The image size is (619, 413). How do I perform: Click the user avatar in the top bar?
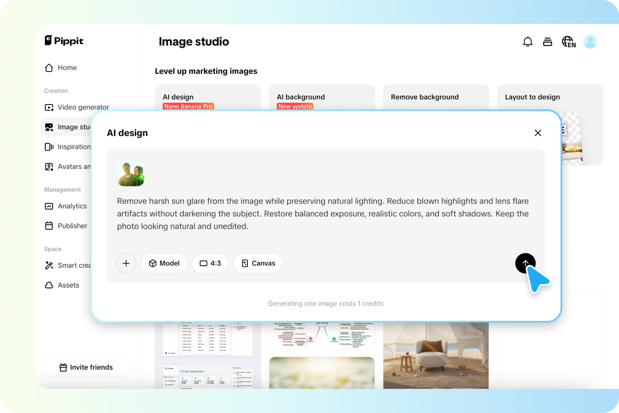(x=590, y=42)
